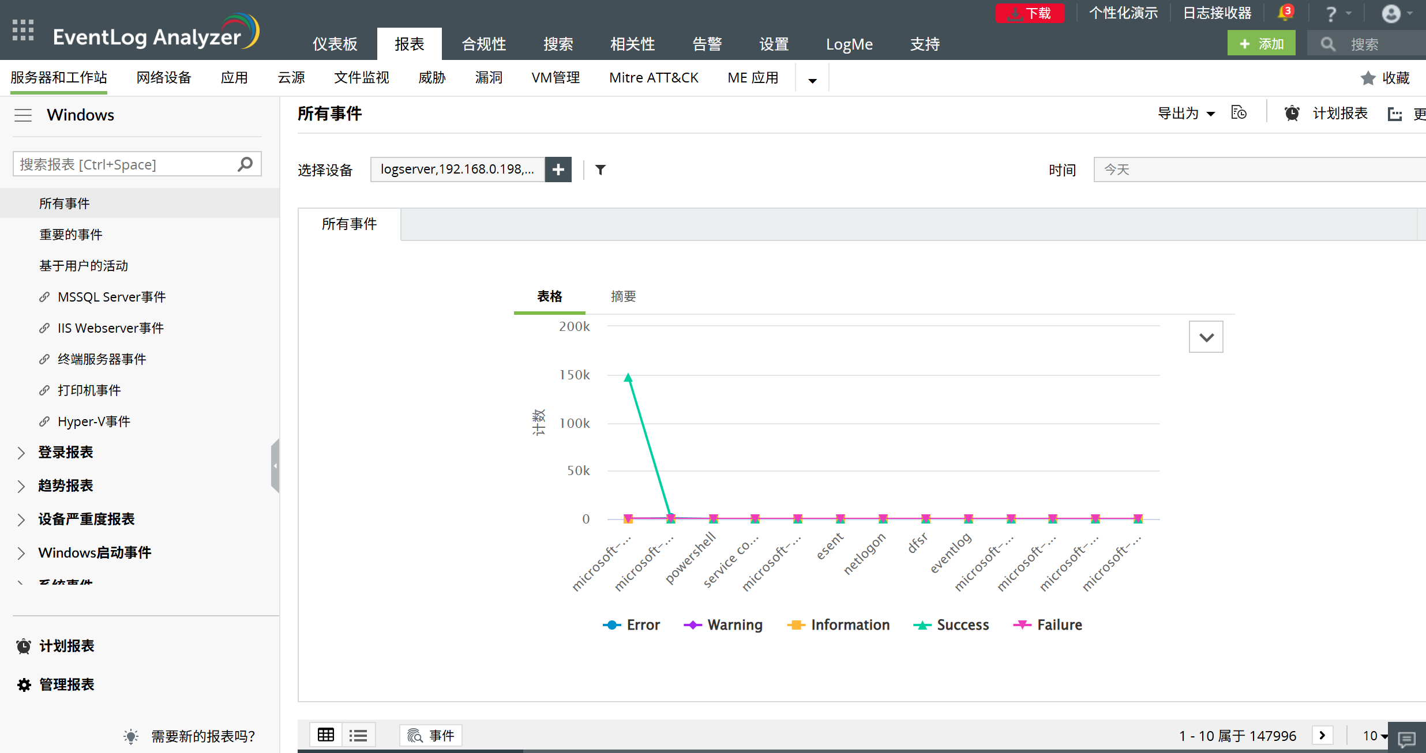The height and width of the screenshot is (753, 1426).
Task: Open the 导出为 export dropdown
Action: point(1186,114)
